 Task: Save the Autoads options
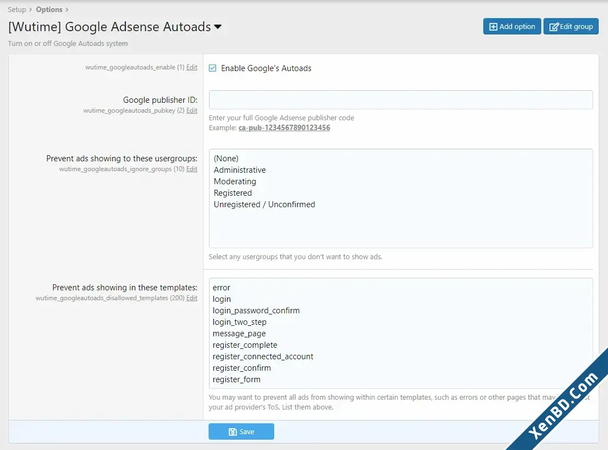point(241,431)
